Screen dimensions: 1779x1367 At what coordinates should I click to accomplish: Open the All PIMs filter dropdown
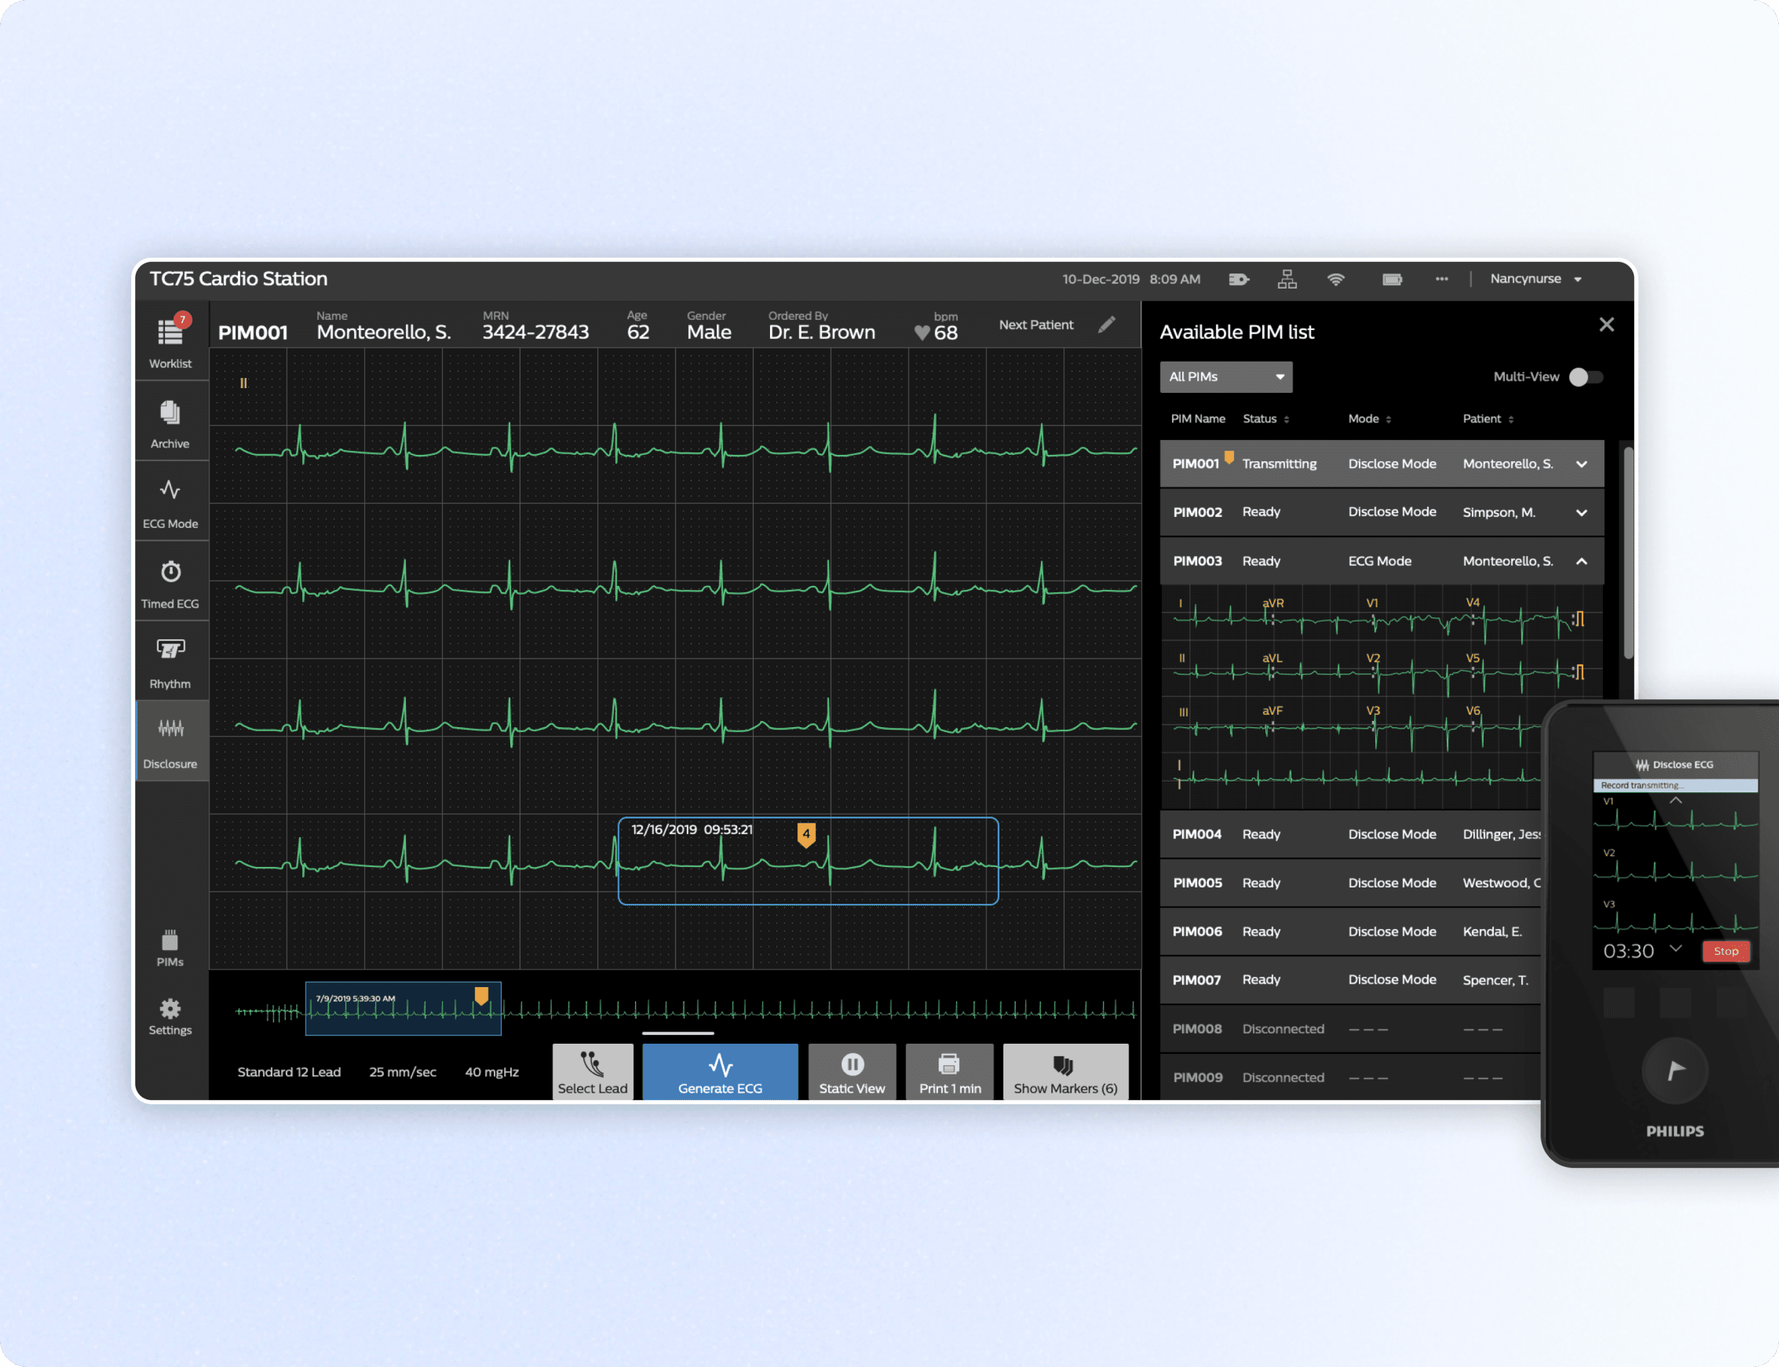tap(1226, 377)
